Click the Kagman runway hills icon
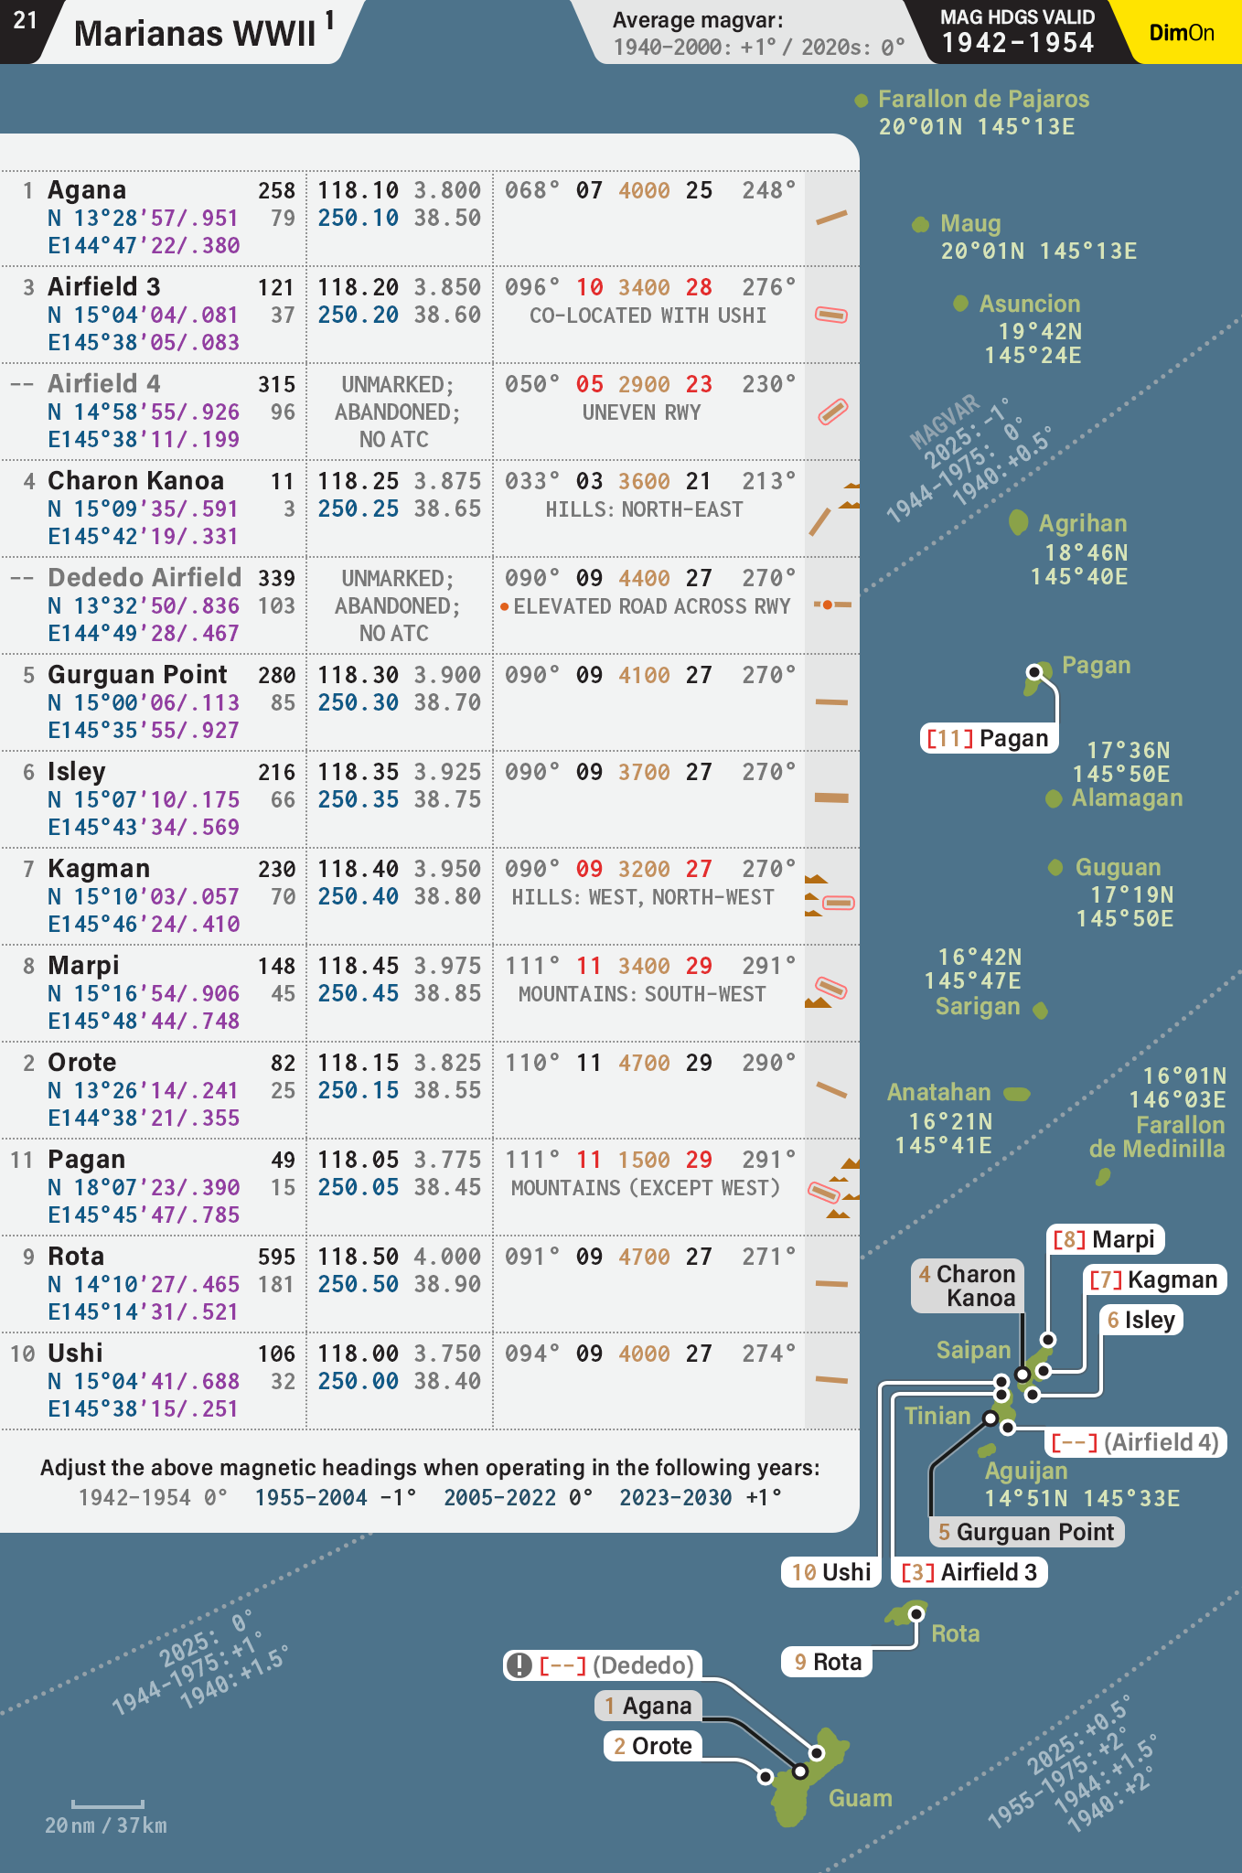The width and height of the screenshot is (1242, 1873). click(x=830, y=896)
